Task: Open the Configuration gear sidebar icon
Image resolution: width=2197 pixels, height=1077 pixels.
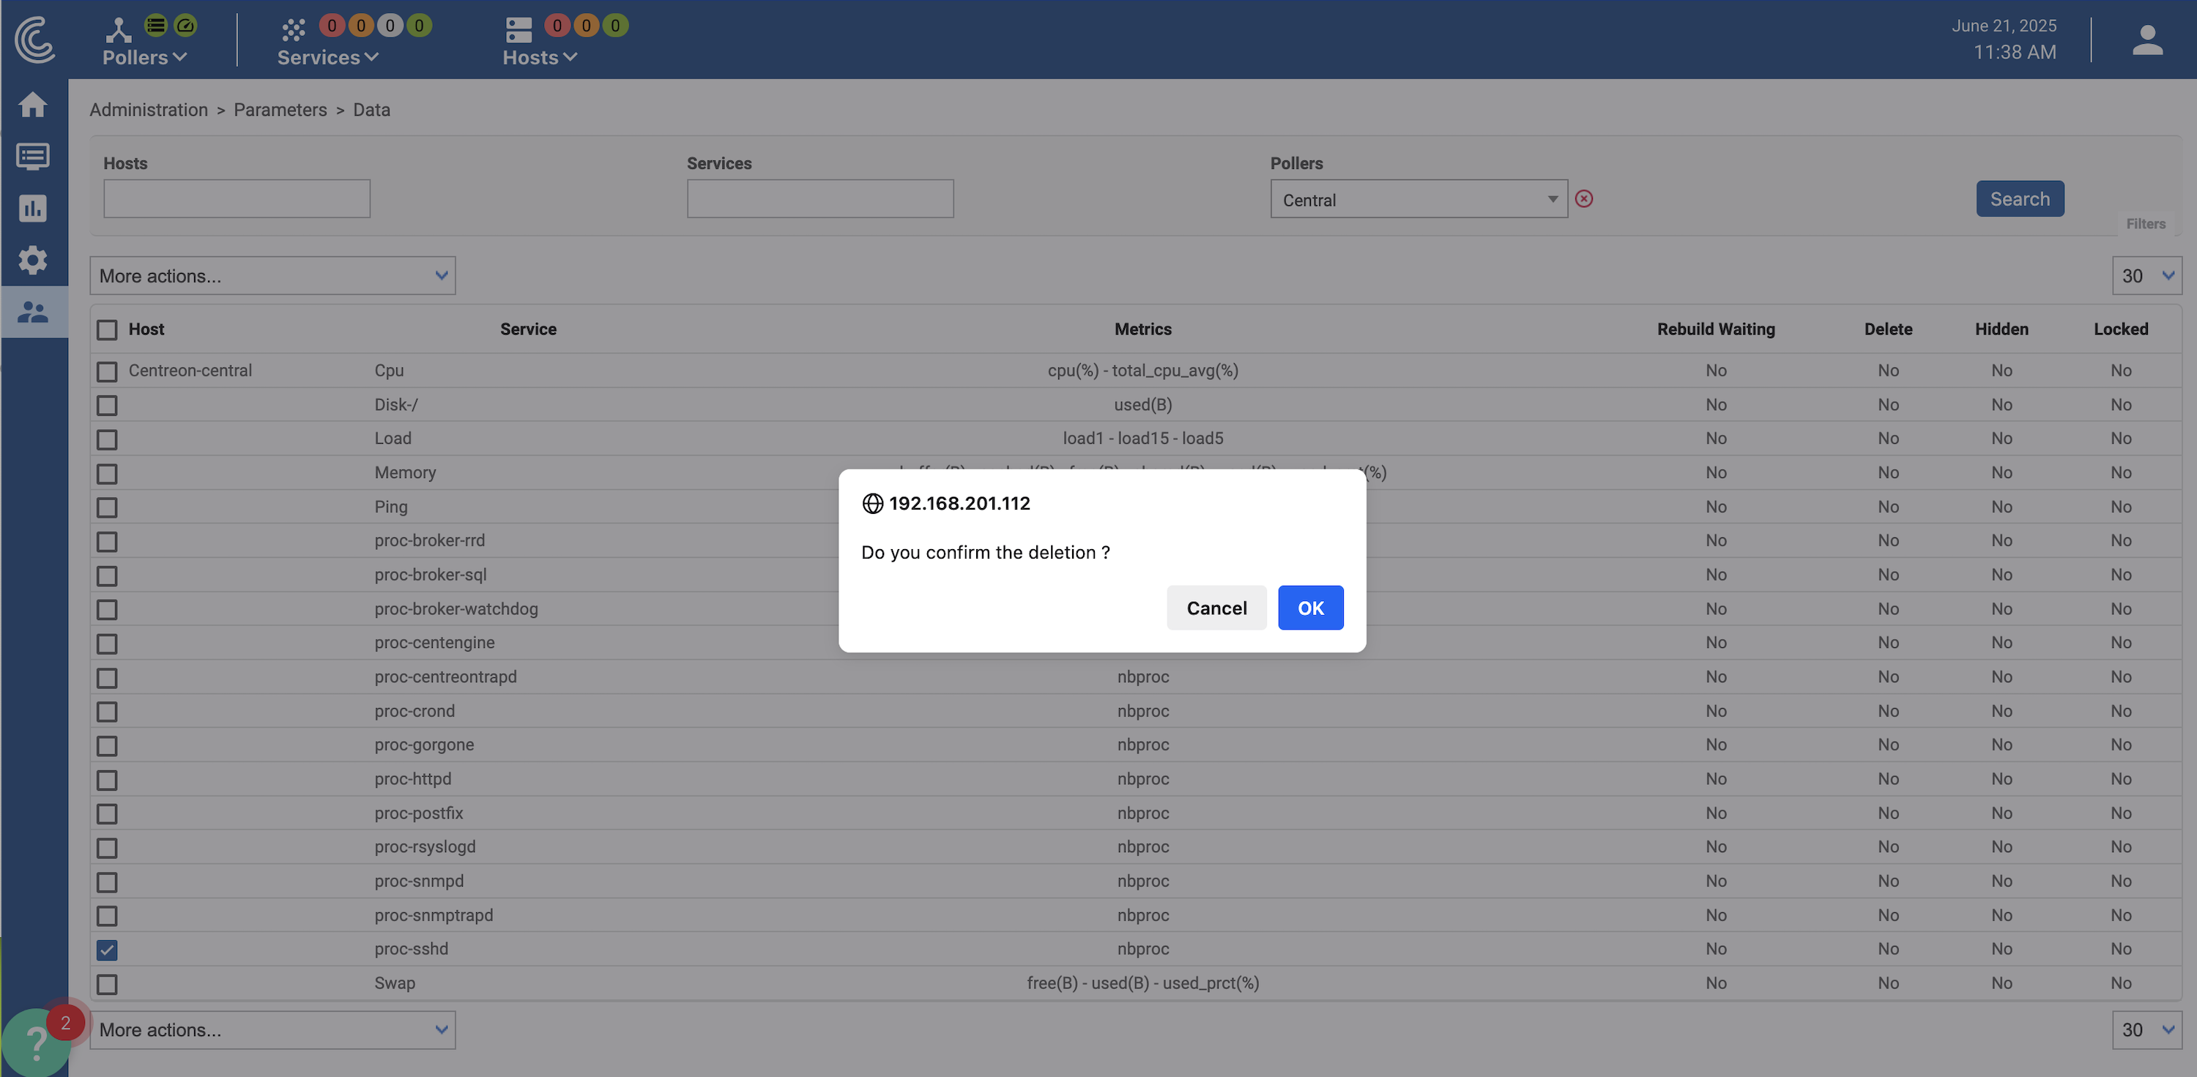Action: pyautogui.click(x=32, y=260)
